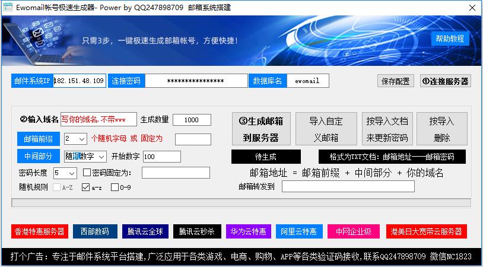Viewport: 483px width, 267px height.
Task: Click ③生成邮箱到服务器 button
Action: click(261, 129)
